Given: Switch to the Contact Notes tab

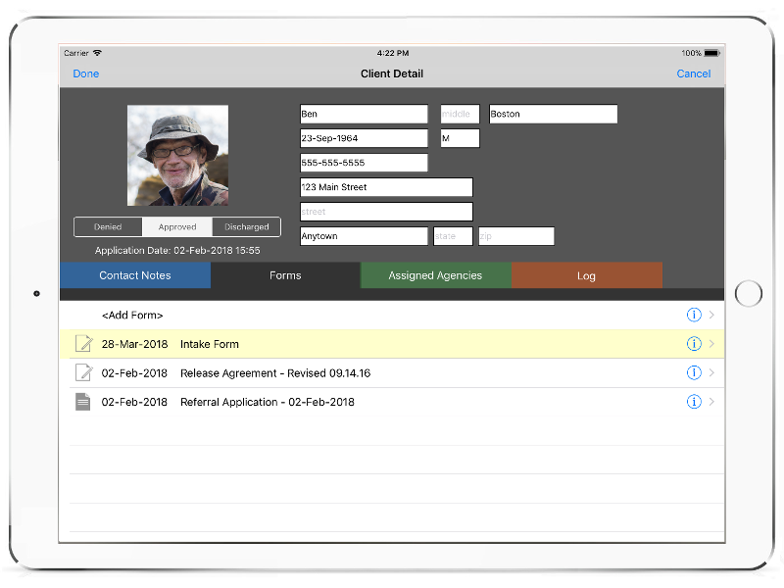Looking at the screenshot, I should point(135,275).
